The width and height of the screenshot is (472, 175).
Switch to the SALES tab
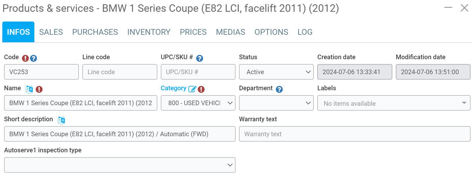51,32
